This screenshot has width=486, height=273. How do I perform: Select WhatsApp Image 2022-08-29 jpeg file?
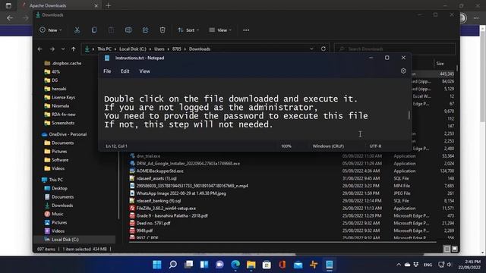pyautogui.click(x=181, y=193)
